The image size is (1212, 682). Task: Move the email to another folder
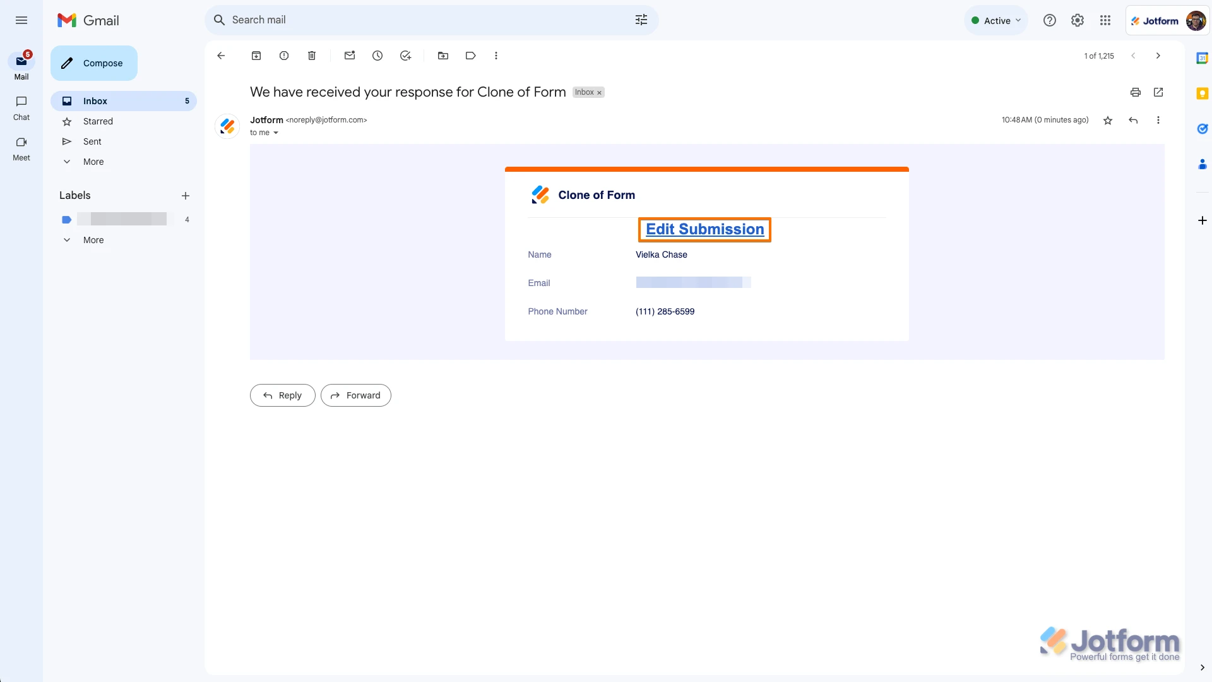pos(443,56)
